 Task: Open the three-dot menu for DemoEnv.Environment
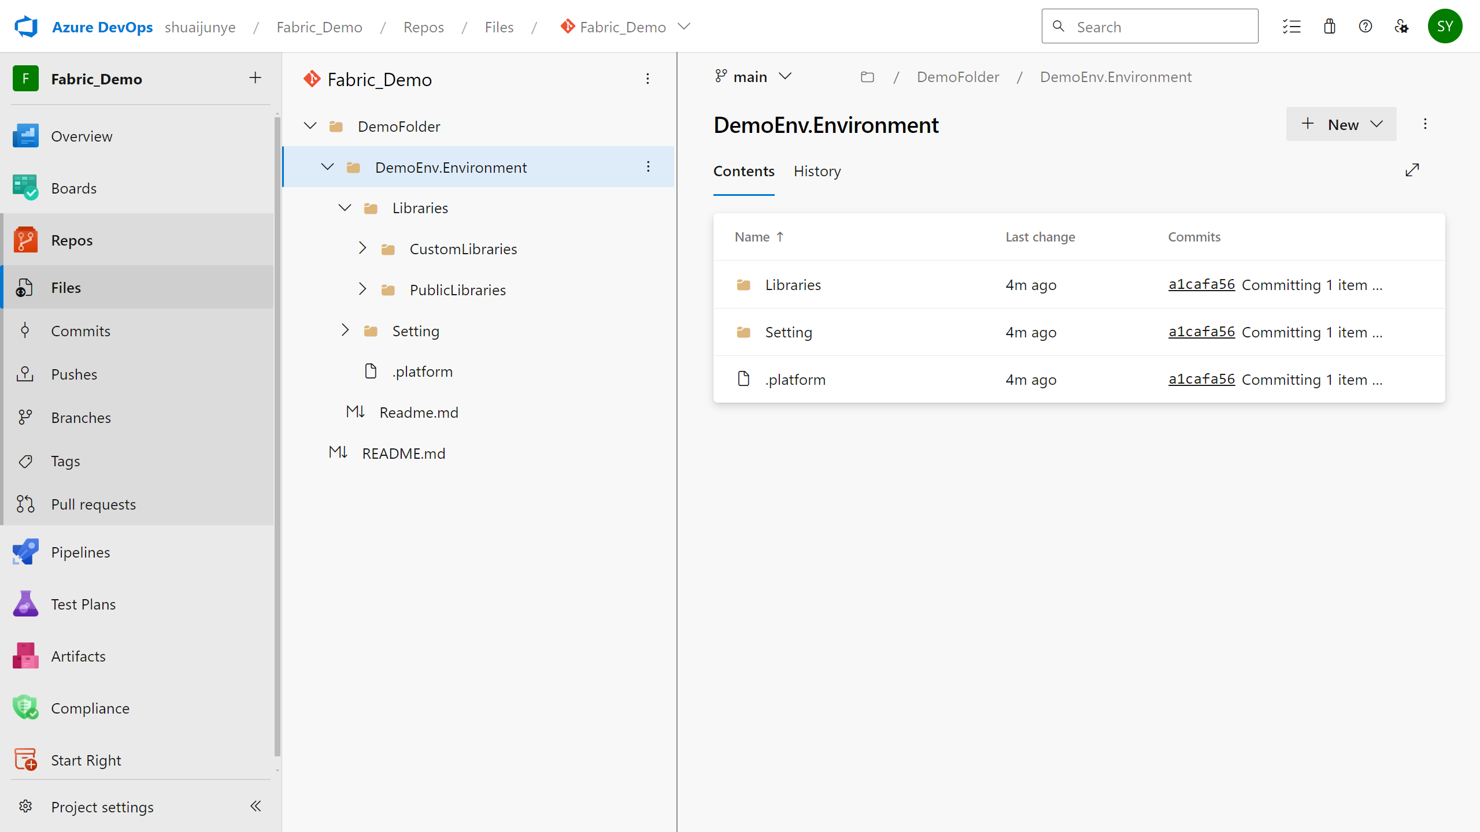click(x=649, y=166)
